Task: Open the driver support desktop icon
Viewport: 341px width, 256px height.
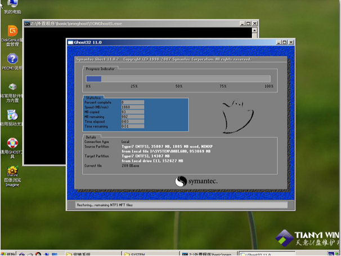Action: coord(12,117)
